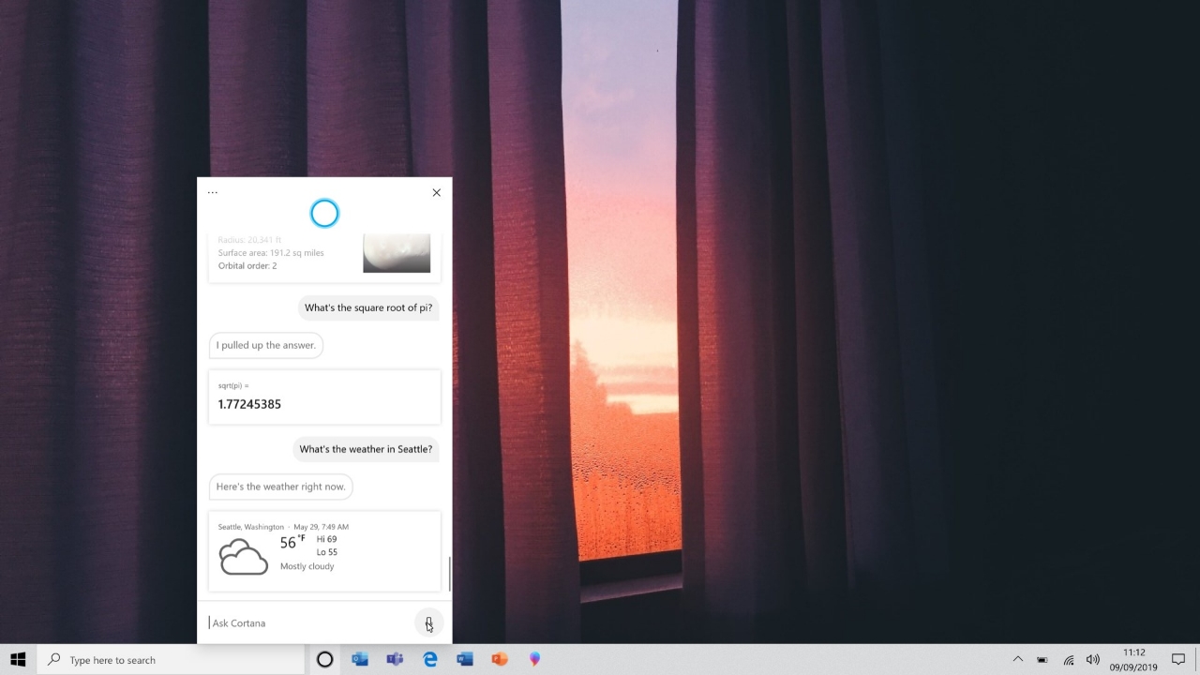1200x675 pixels.
Task: Click the Windows Start button
Action: tap(18, 660)
